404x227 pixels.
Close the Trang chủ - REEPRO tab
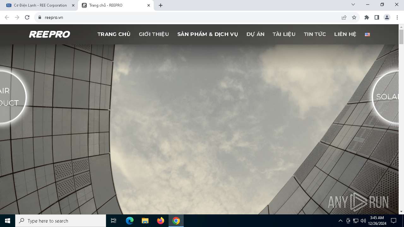[149, 5]
